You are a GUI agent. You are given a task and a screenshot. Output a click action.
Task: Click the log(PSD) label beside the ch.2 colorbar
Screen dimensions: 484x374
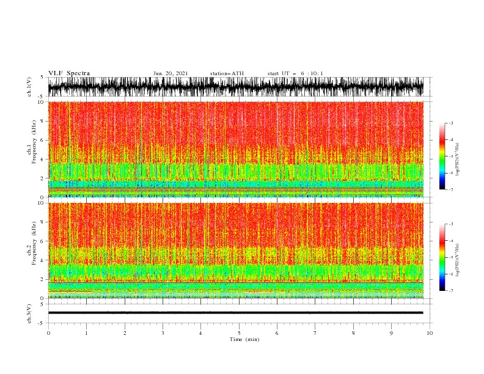coord(458,260)
